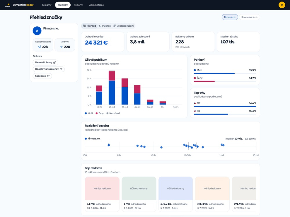Switch to Konkurent s.r.o. brand pill
Viewport: 290px width, 217px height.
(249, 17)
